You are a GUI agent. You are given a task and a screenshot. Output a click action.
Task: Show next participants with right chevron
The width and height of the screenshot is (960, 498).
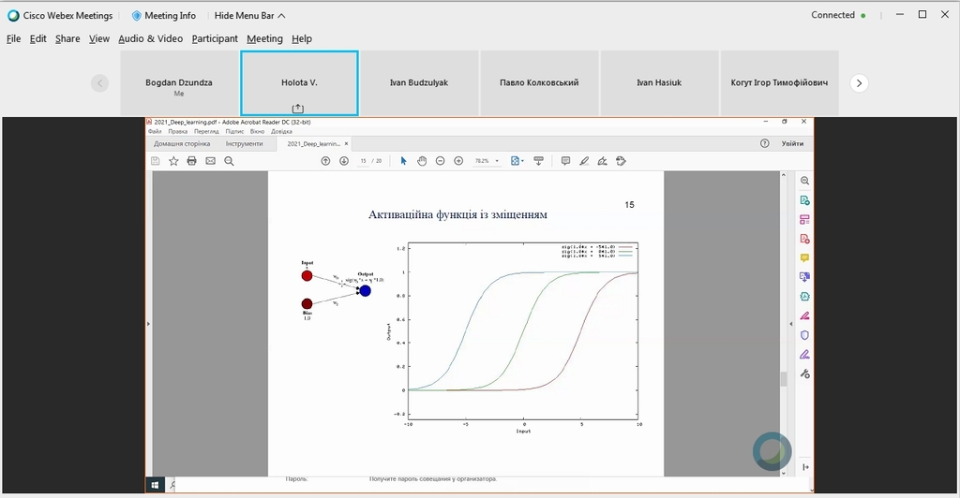pyautogui.click(x=859, y=83)
